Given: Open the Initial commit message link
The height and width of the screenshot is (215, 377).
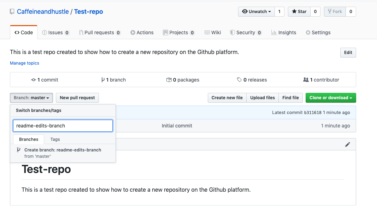Looking at the screenshot, I should (x=177, y=126).
